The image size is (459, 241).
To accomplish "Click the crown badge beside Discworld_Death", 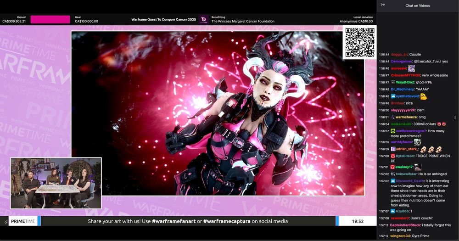I will (393, 181).
